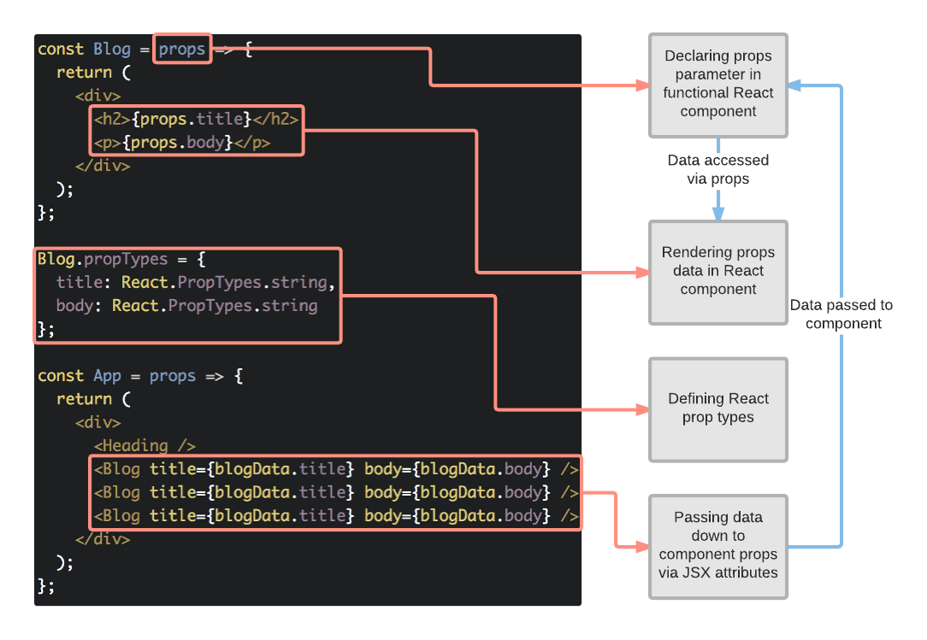Click the "Defining React prop types" box
Viewport: 927px width, 640px height.
click(718, 409)
